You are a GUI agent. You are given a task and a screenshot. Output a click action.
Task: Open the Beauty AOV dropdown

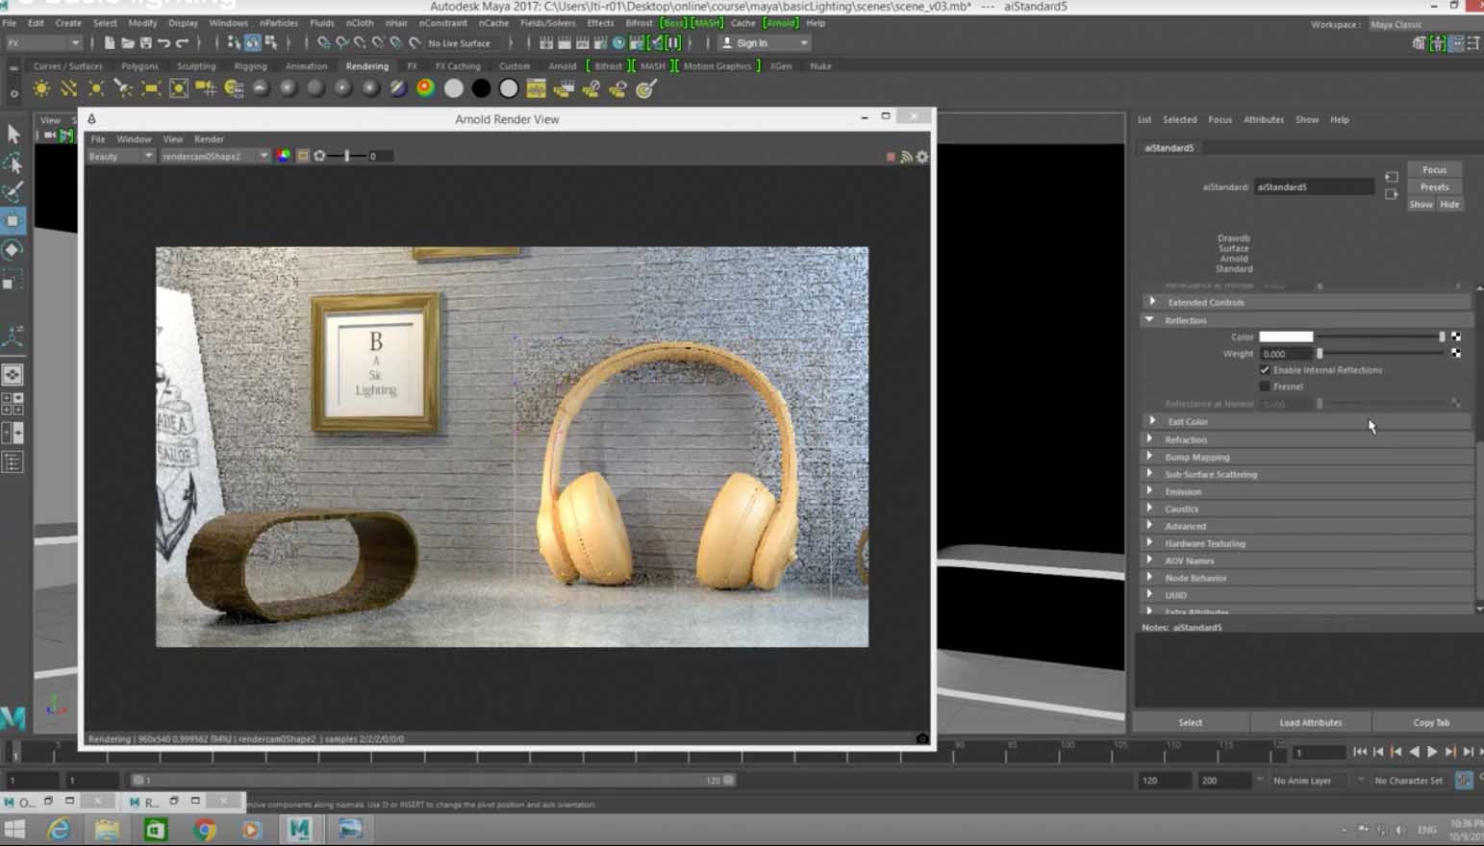tap(120, 156)
